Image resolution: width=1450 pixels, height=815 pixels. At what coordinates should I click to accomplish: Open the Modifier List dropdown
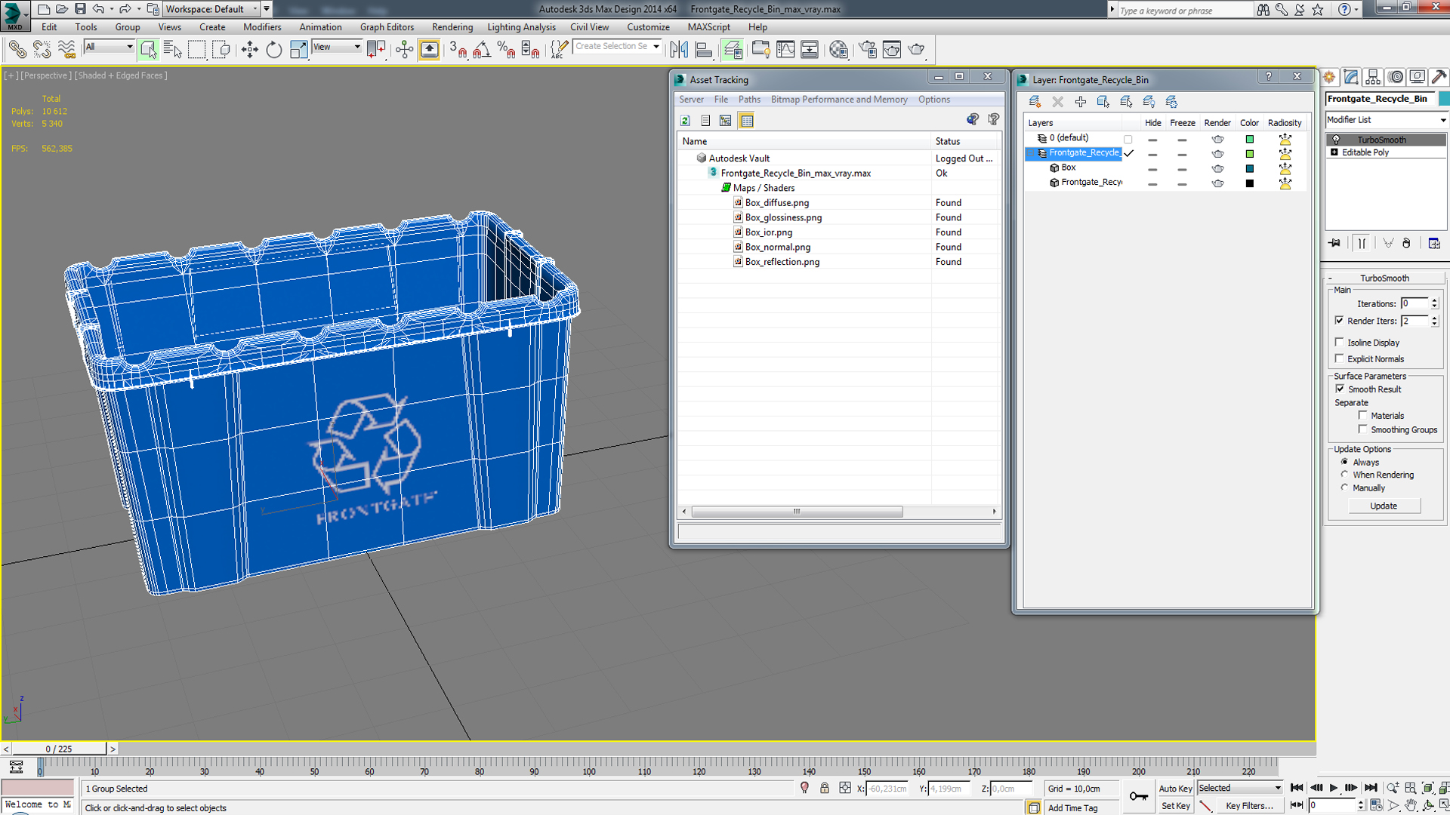1387,120
